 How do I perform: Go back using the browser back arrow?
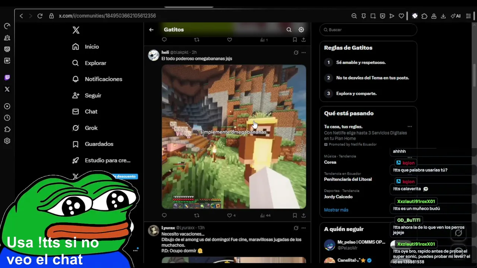(x=21, y=16)
